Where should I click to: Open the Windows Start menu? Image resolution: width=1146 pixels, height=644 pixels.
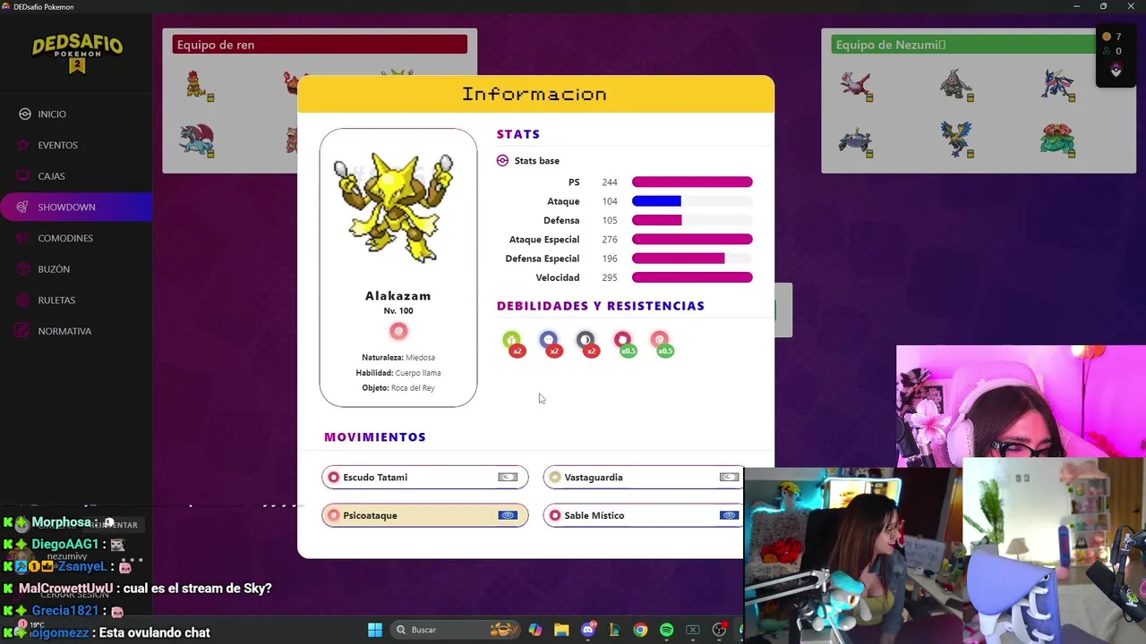coord(375,630)
